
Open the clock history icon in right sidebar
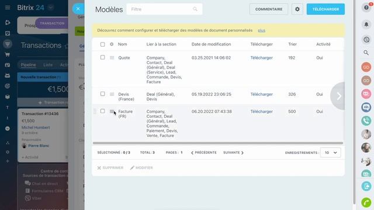tap(366, 40)
